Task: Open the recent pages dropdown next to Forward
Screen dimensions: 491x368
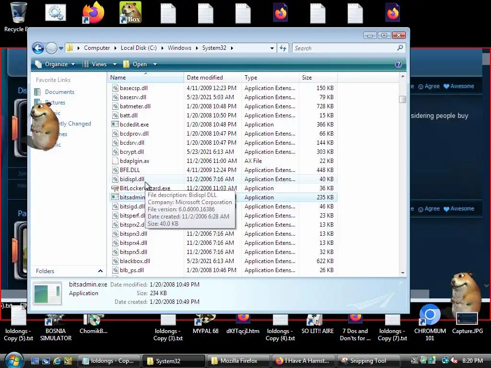Action: 61,48
